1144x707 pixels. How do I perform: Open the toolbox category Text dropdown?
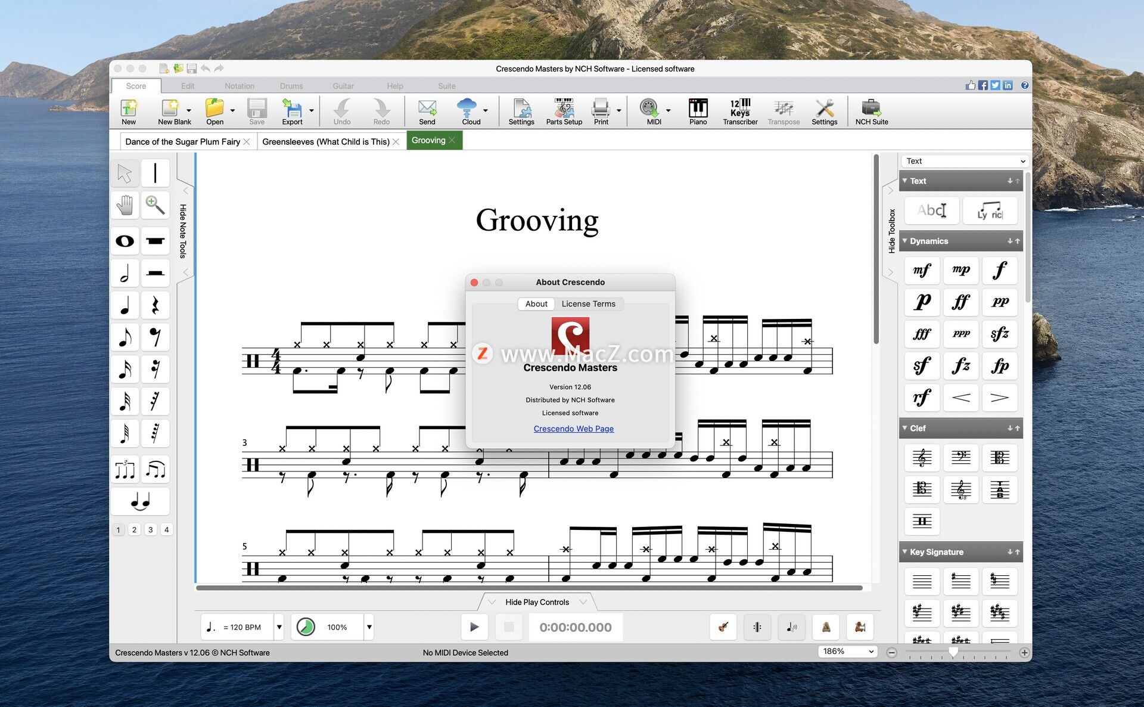pos(965,161)
